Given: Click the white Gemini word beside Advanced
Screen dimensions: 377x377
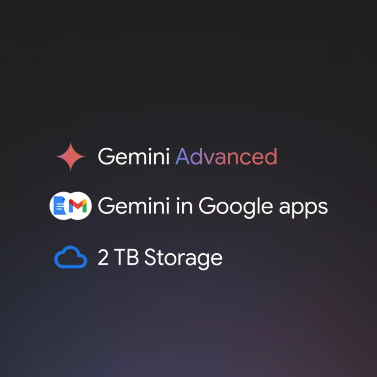Looking at the screenshot, I should tap(134, 157).
